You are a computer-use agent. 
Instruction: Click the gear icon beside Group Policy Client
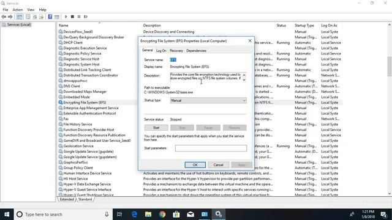[x=61, y=167]
